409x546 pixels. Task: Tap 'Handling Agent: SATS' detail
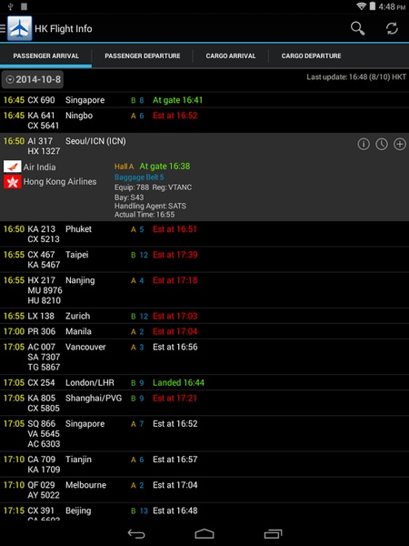pyautogui.click(x=150, y=206)
